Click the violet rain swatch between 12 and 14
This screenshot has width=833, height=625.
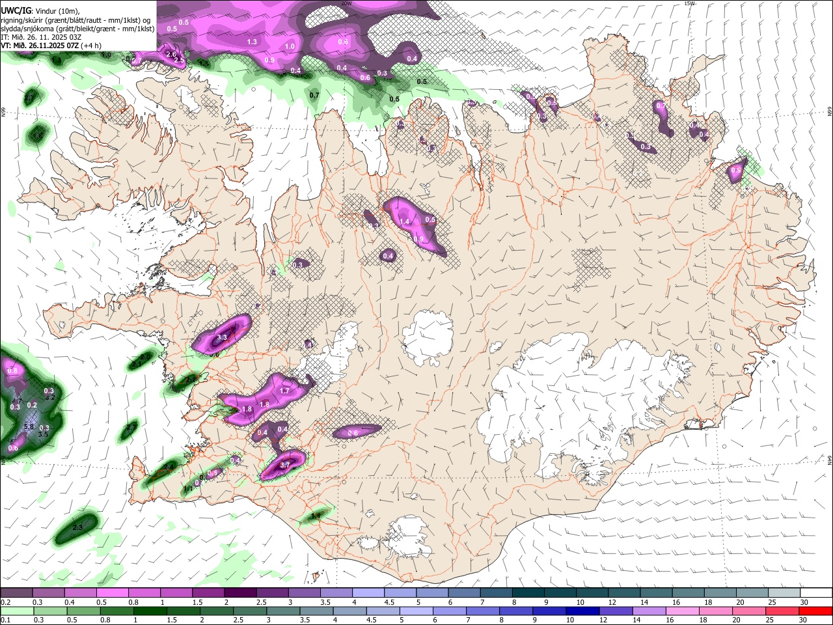coord(616,611)
